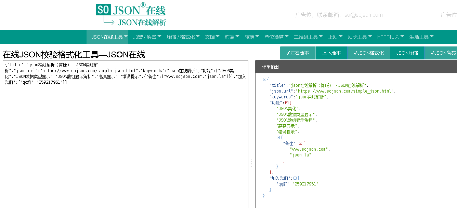Click the "错误提示" value in output

[286, 132]
